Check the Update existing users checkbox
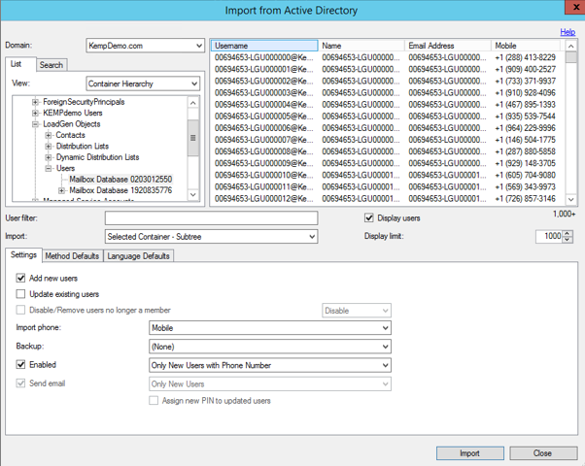Image resolution: width=585 pixels, height=466 pixels. tap(21, 294)
